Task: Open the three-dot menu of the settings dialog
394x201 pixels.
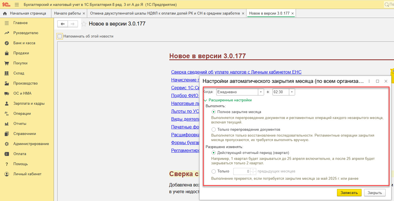Action: coord(369,81)
